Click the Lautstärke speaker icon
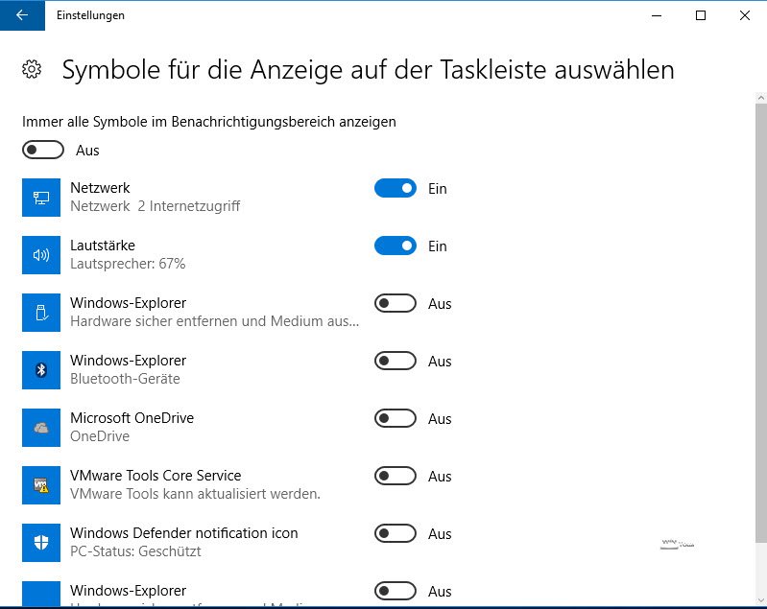Screen dimensions: 767x609 tap(41, 255)
